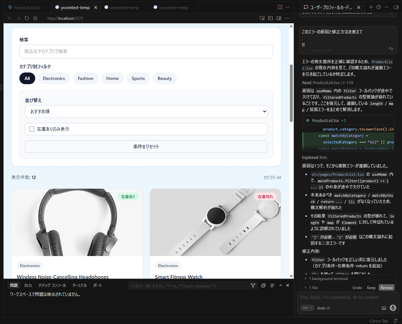Enable 在庫ありのみ表示 checkbox
Screen dimensions: 402x324
click(x=32, y=129)
